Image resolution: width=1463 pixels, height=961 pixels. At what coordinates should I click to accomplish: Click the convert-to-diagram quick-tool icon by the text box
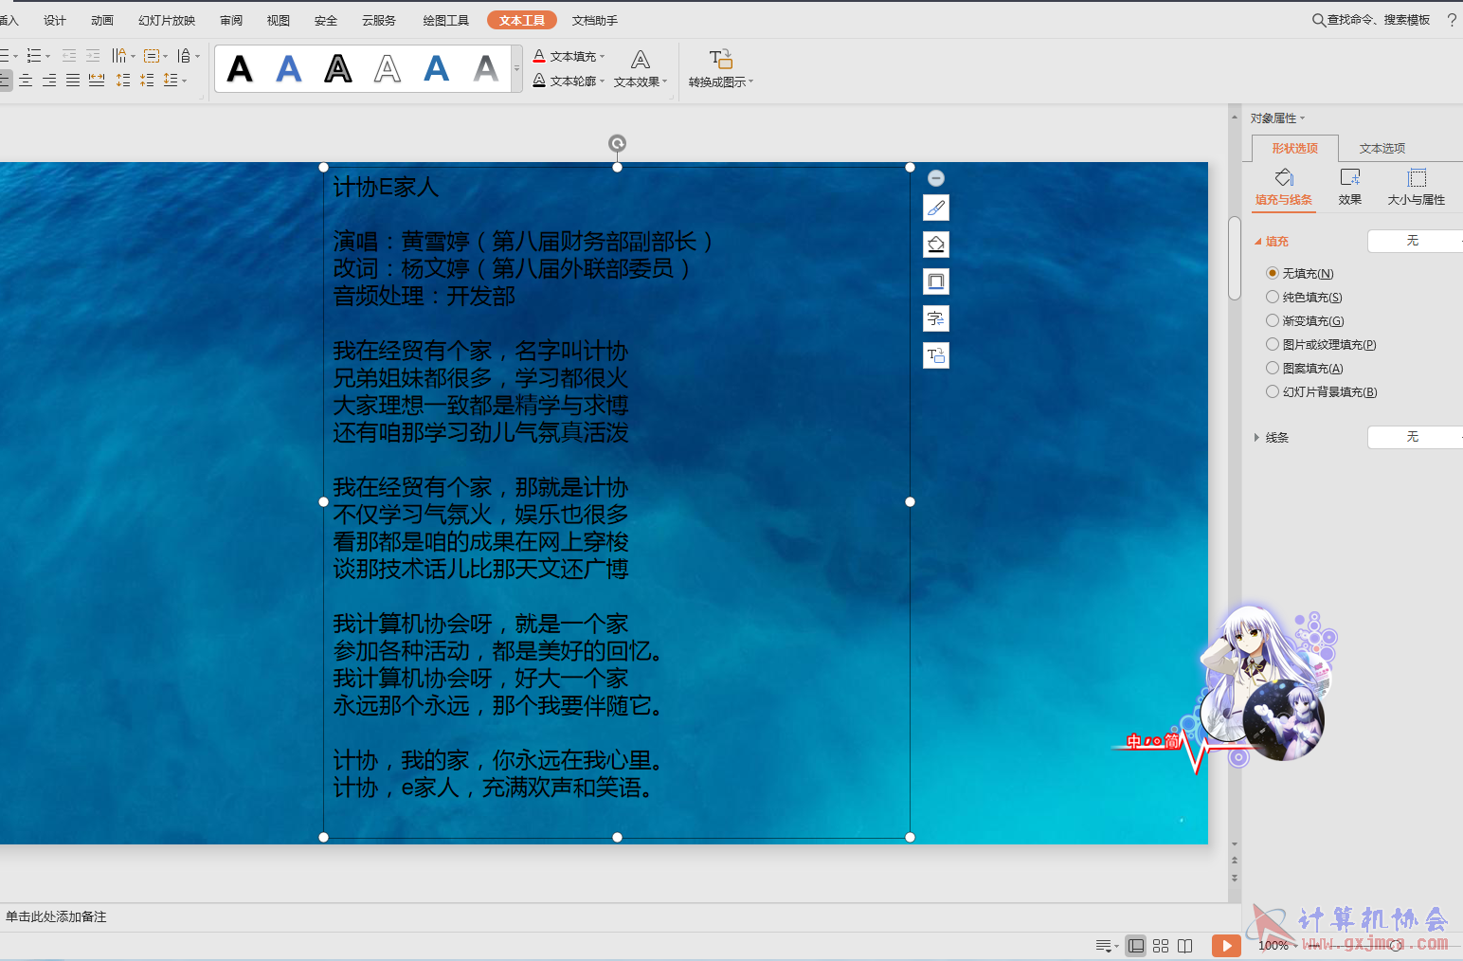[936, 355]
